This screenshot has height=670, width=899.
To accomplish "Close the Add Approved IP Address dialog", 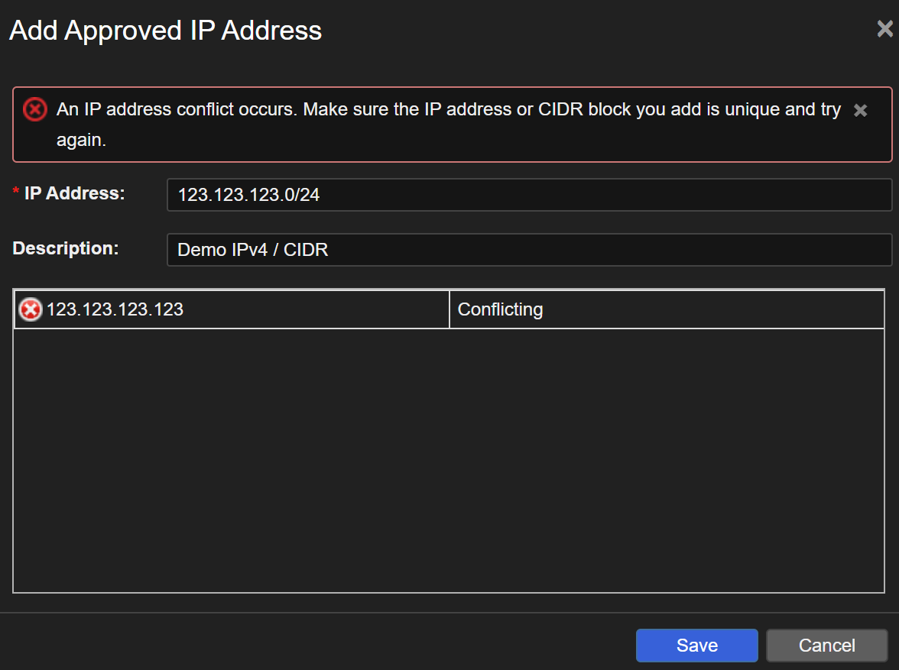I will [884, 30].
